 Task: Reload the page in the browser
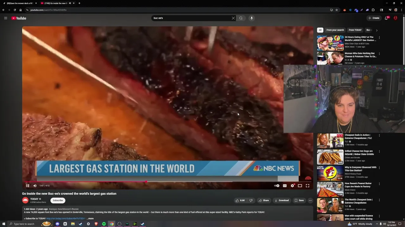pos(15,10)
